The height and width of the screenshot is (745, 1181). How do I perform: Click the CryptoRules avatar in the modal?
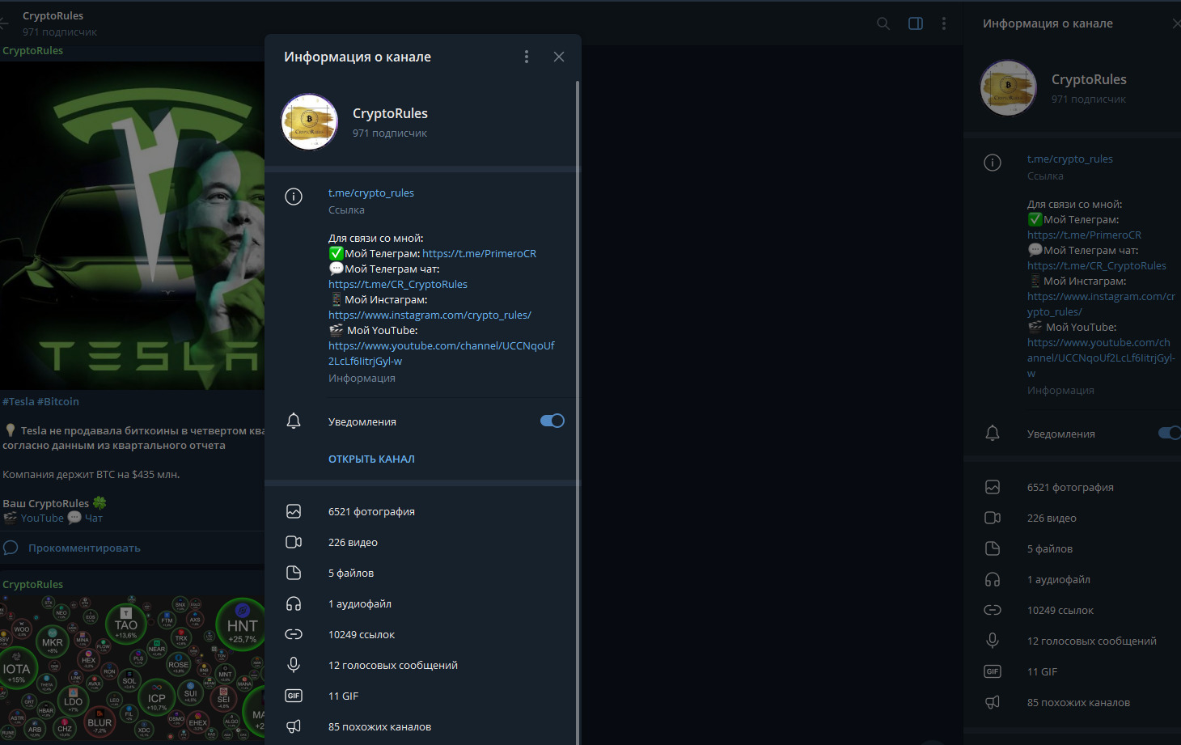(x=309, y=122)
